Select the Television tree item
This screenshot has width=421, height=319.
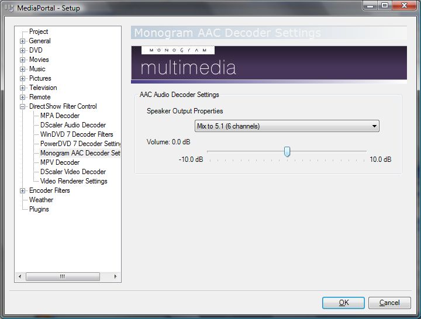(x=43, y=88)
